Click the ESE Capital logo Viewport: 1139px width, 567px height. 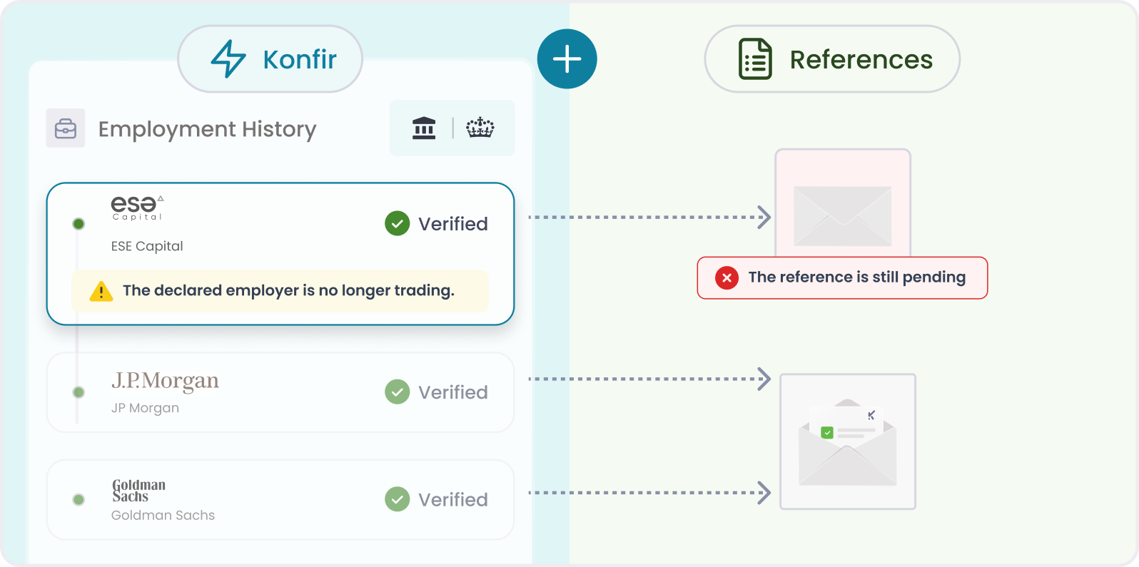pos(138,208)
